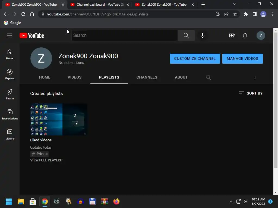Click the "No subscribers" text
This screenshot has width=278, height=208.
pos(71,63)
